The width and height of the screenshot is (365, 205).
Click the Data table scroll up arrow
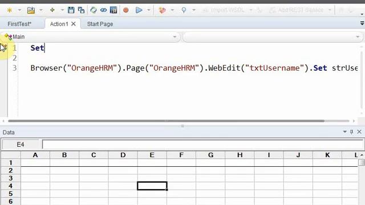coord(362,155)
